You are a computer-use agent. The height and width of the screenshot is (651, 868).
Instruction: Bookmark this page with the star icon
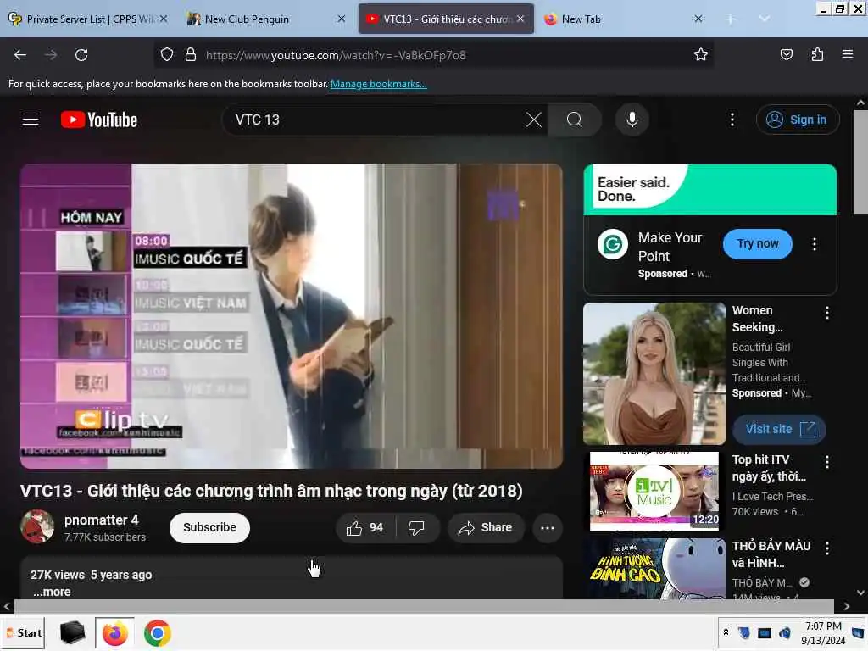click(x=701, y=54)
